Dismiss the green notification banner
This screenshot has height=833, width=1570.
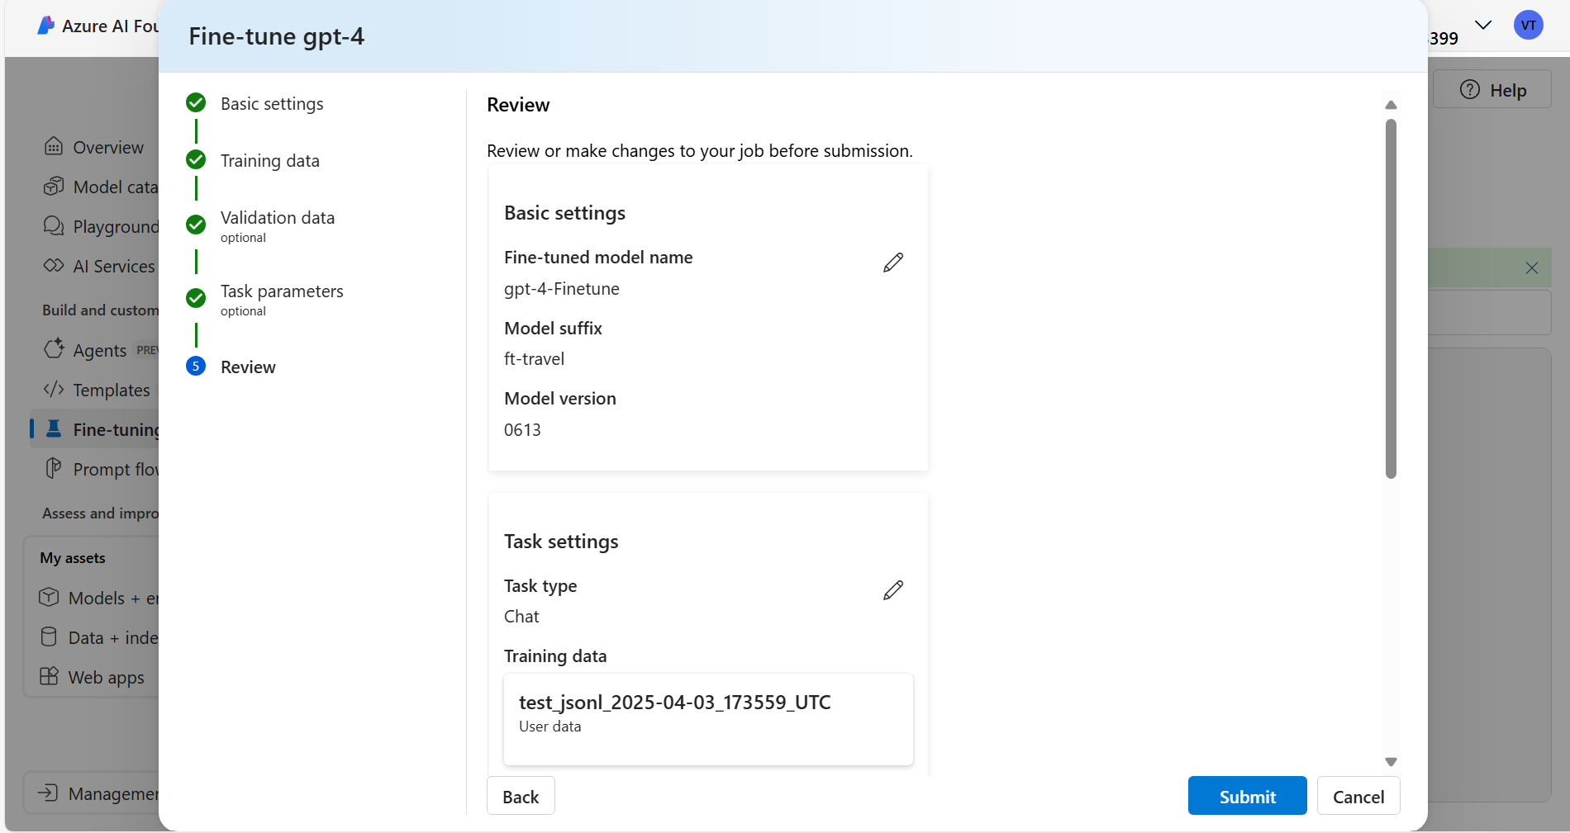tap(1532, 267)
